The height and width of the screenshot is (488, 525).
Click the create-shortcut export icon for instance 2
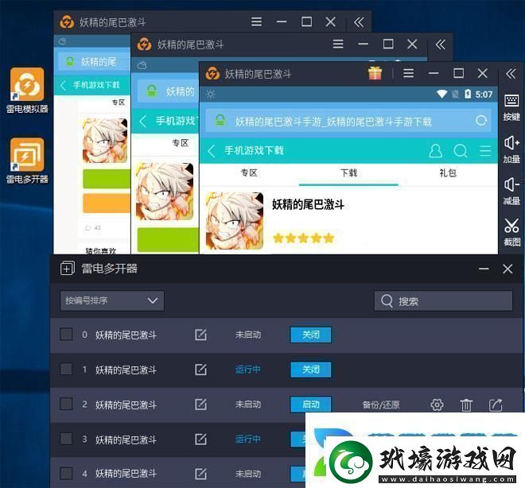tap(496, 405)
